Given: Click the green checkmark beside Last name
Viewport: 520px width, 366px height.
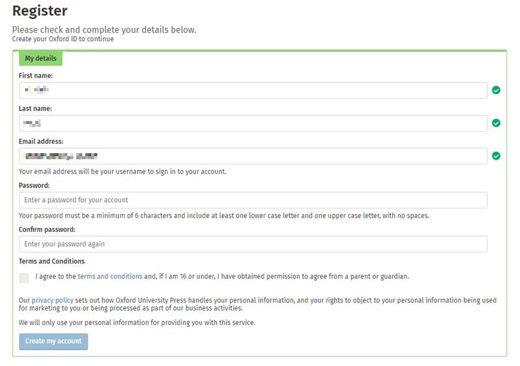Looking at the screenshot, I should pos(496,123).
